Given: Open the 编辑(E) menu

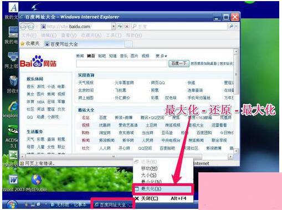Looking at the screenshot, I should click(x=49, y=35).
